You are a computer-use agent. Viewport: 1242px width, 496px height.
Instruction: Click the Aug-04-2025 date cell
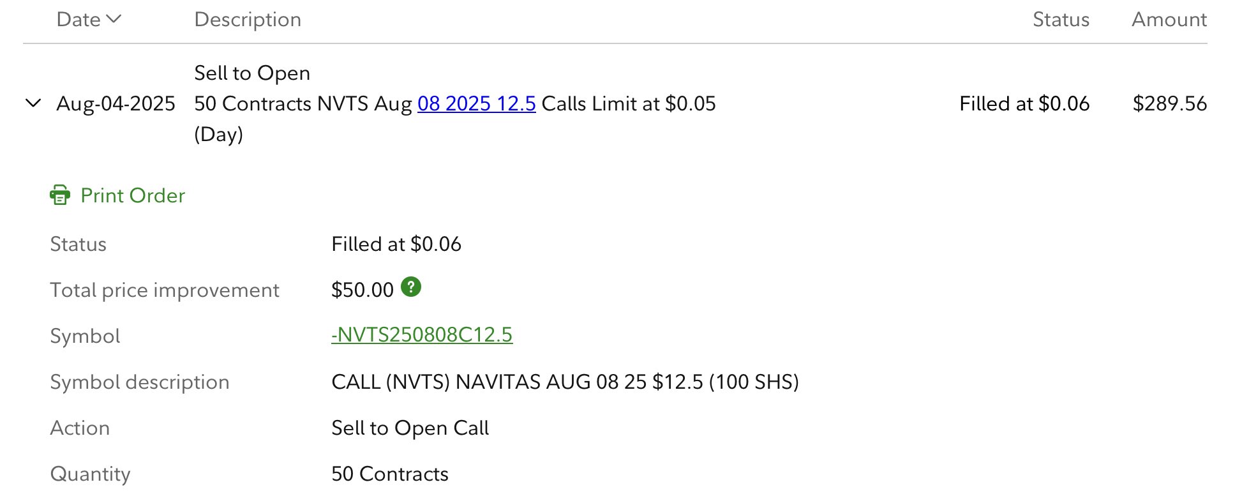(x=116, y=103)
